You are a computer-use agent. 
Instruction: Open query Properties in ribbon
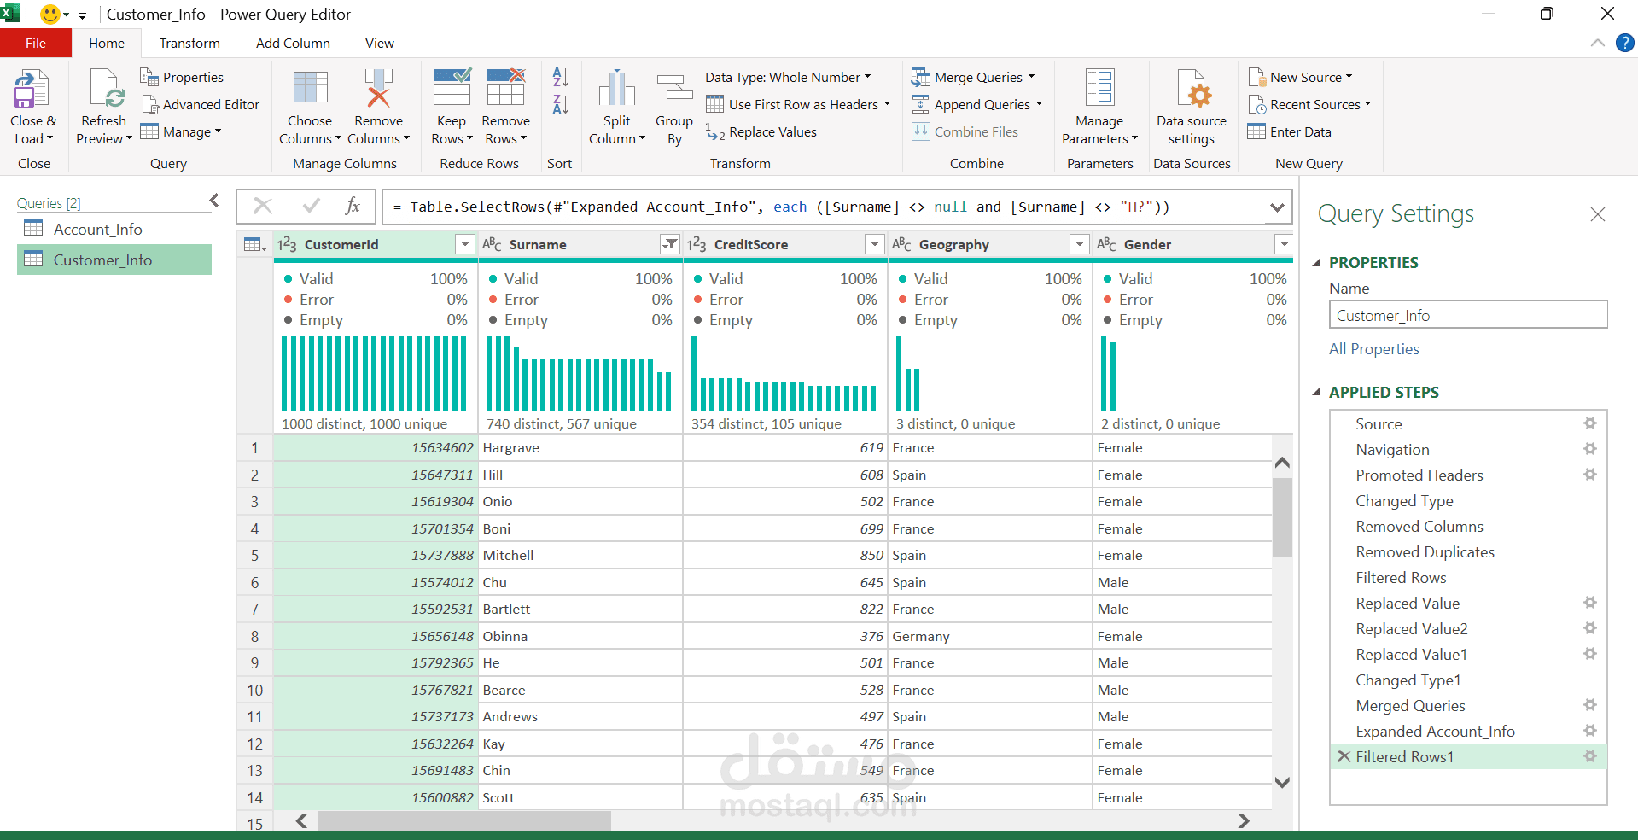pyautogui.click(x=182, y=77)
